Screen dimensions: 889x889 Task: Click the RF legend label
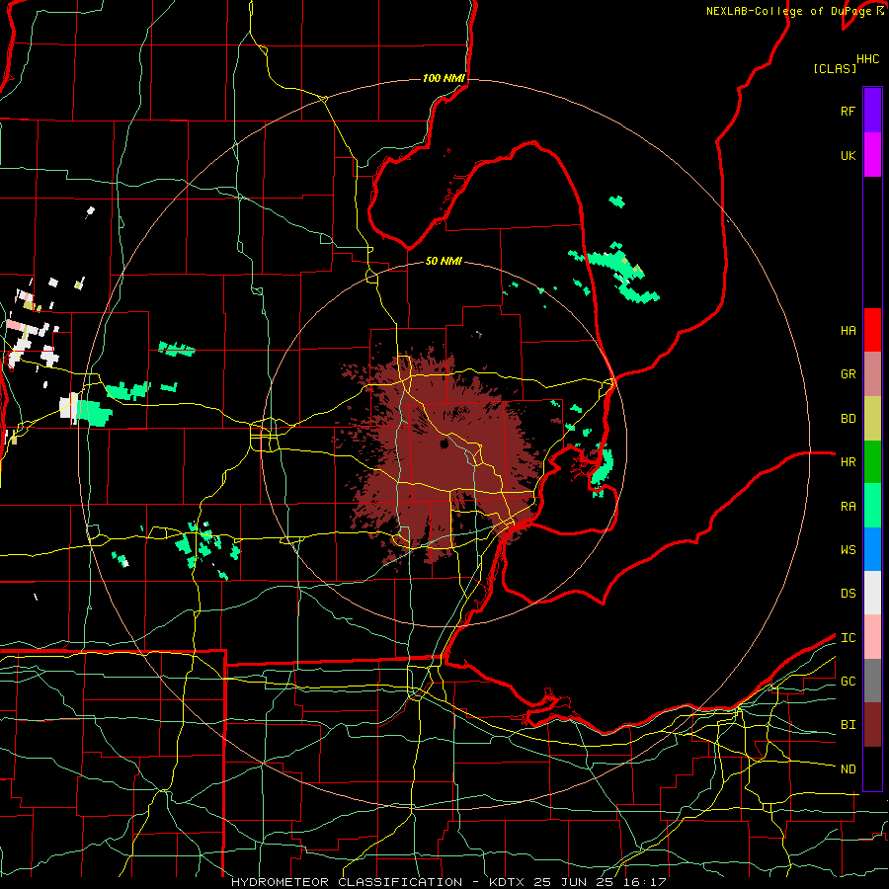pyautogui.click(x=849, y=111)
